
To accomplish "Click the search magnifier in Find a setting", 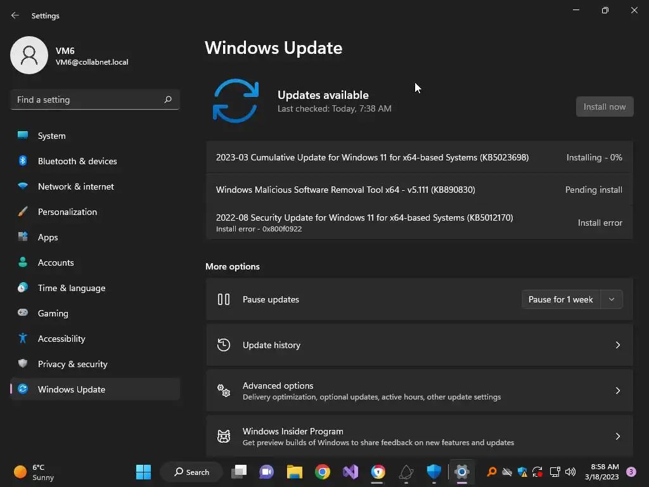I will coord(167,100).
